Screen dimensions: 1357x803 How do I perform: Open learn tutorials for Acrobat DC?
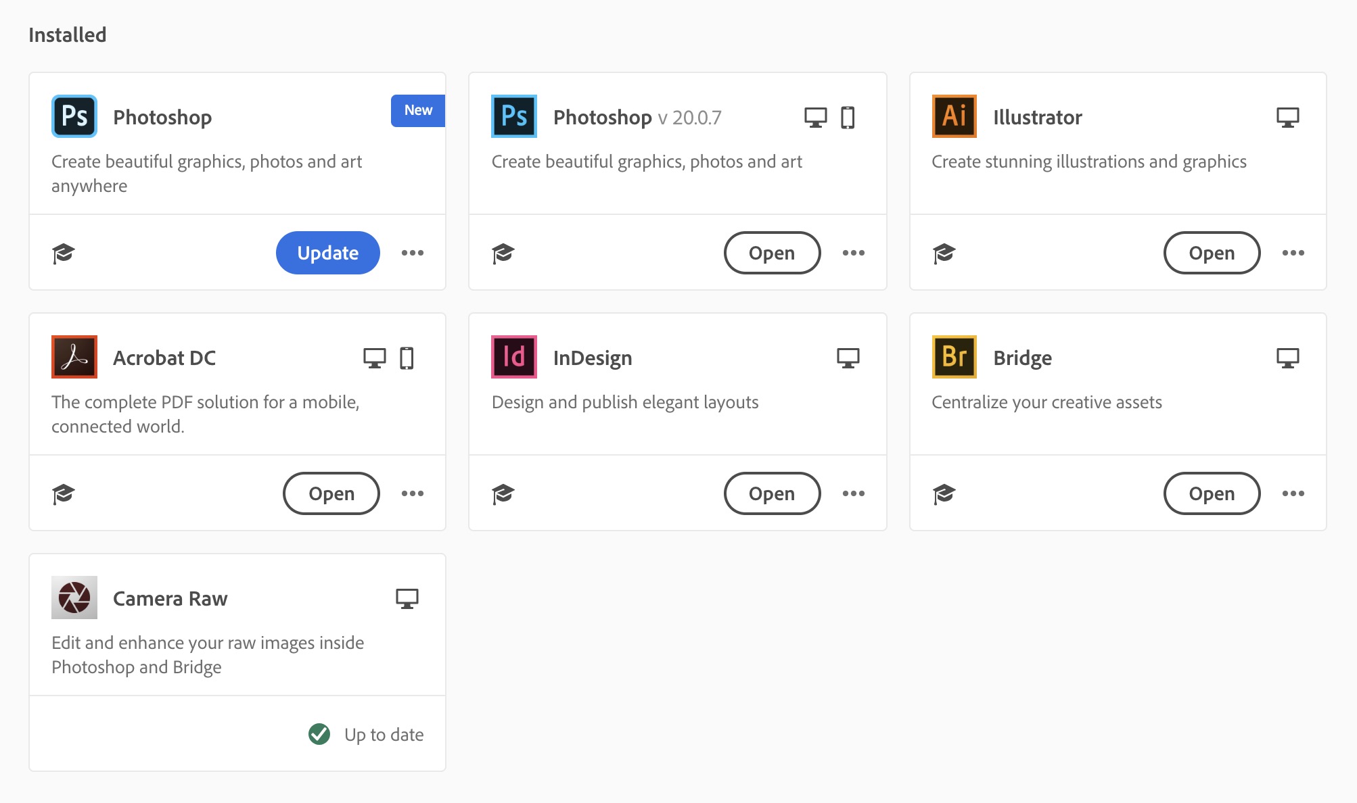(64, 494)
